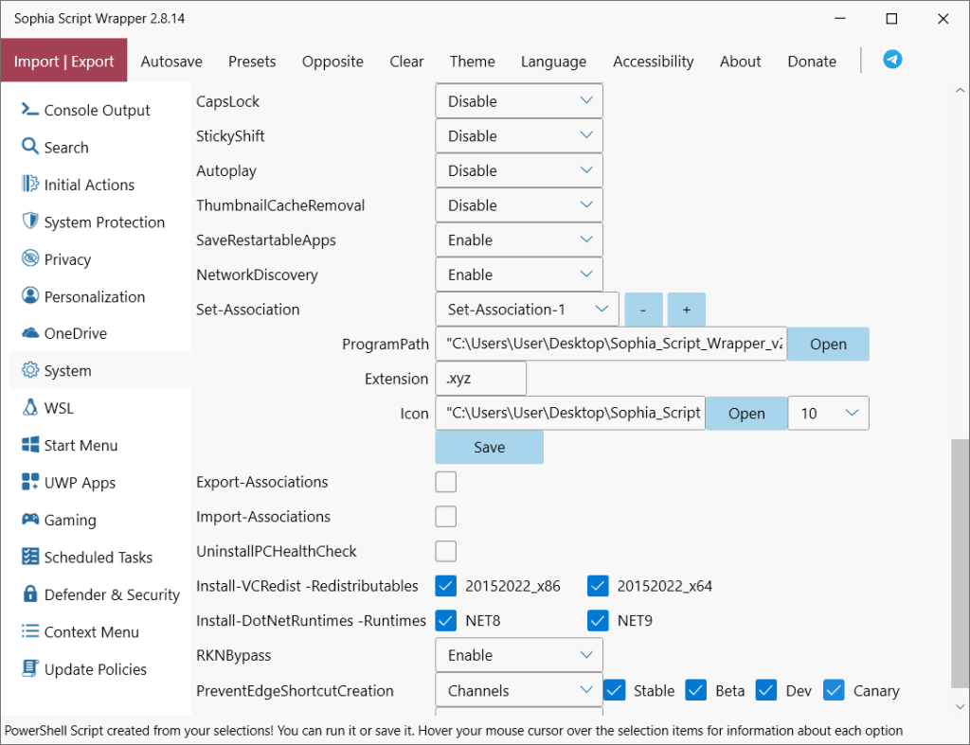
Task: Disable the Canary channel checkbox
Action: coord(834,690)
